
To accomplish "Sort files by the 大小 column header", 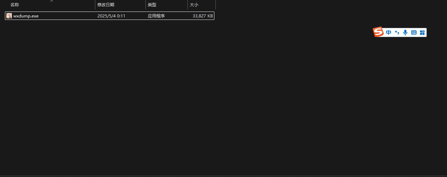I will click(194, 5).
